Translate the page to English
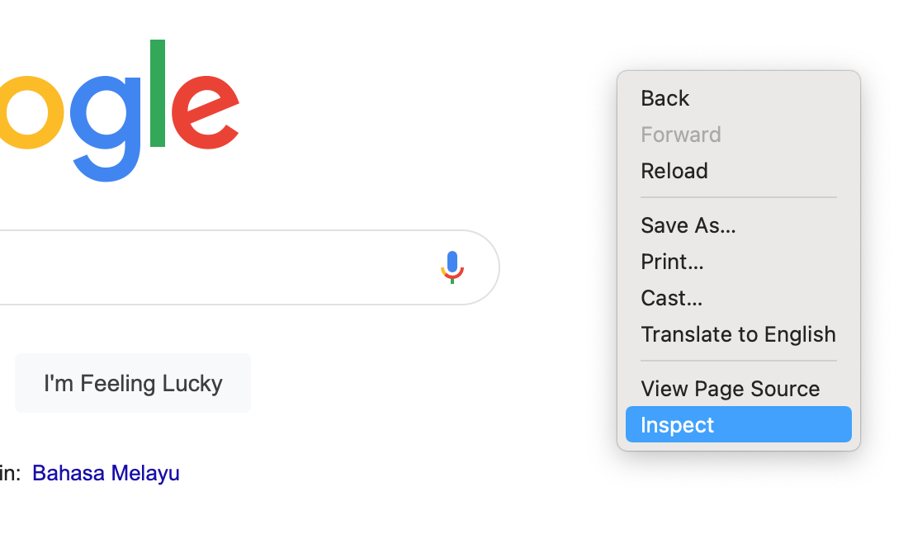The width and height of the screenshot is (908, 553). (738, 334)
